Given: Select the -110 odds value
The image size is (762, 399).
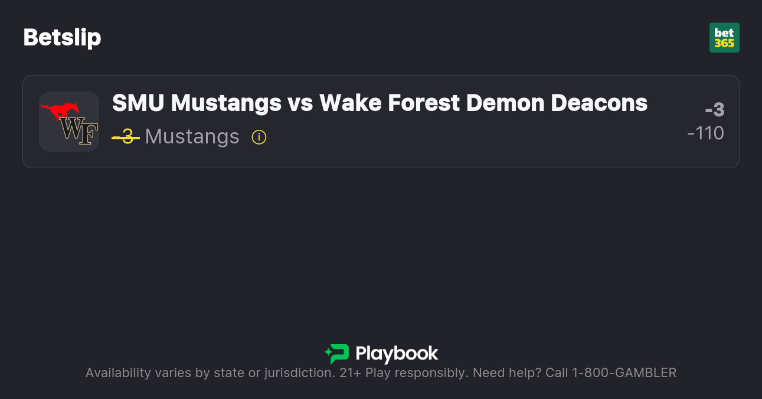Looking at the screenshot, I should click(705, 133).
